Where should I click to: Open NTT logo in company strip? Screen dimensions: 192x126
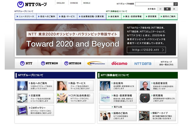click(x=26, y=63)
